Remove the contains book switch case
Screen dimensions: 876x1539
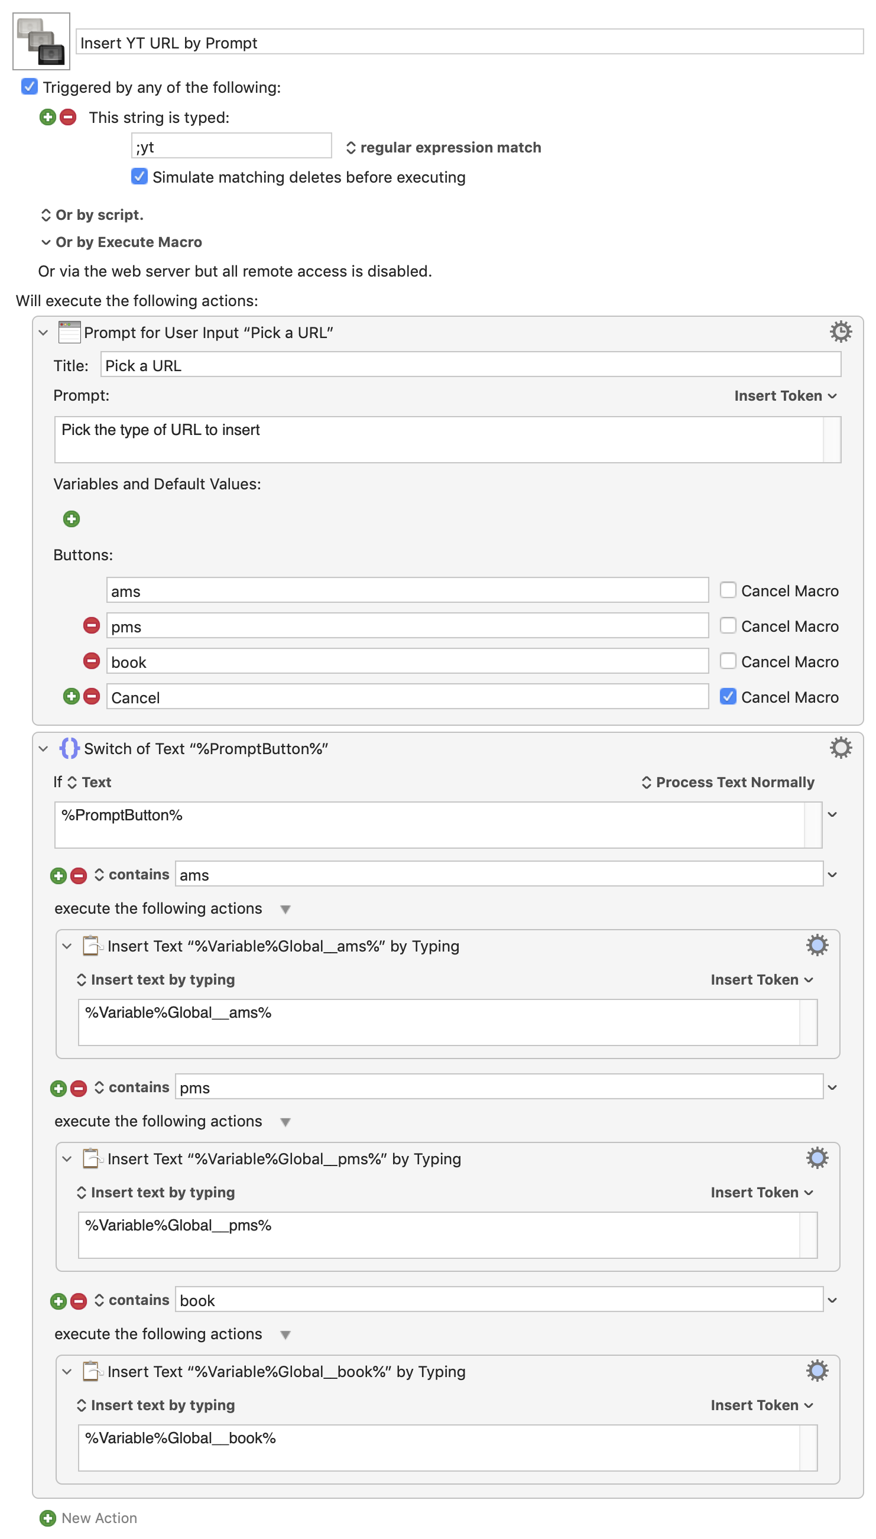79,1301
